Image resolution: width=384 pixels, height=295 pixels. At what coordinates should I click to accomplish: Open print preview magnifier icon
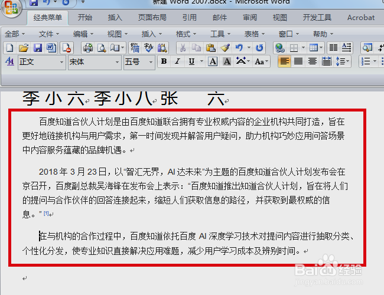pyautogui.click(x=102, y=48)
